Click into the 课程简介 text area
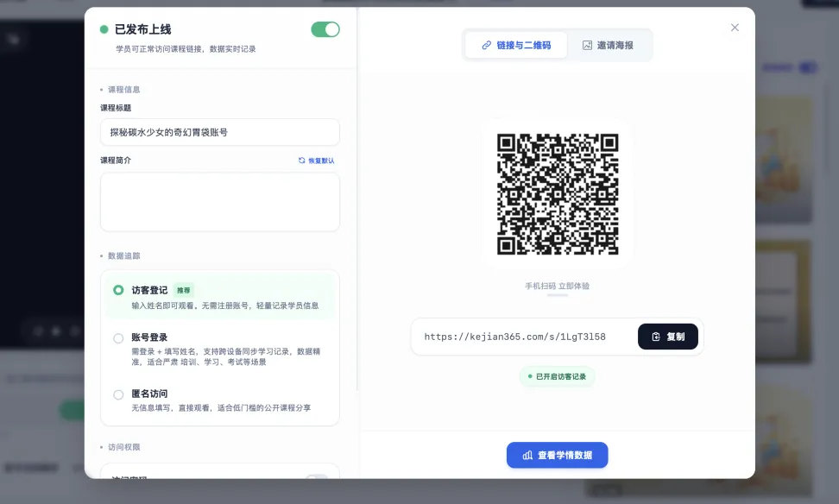This screenshot has height=504, width=839. 220,202
